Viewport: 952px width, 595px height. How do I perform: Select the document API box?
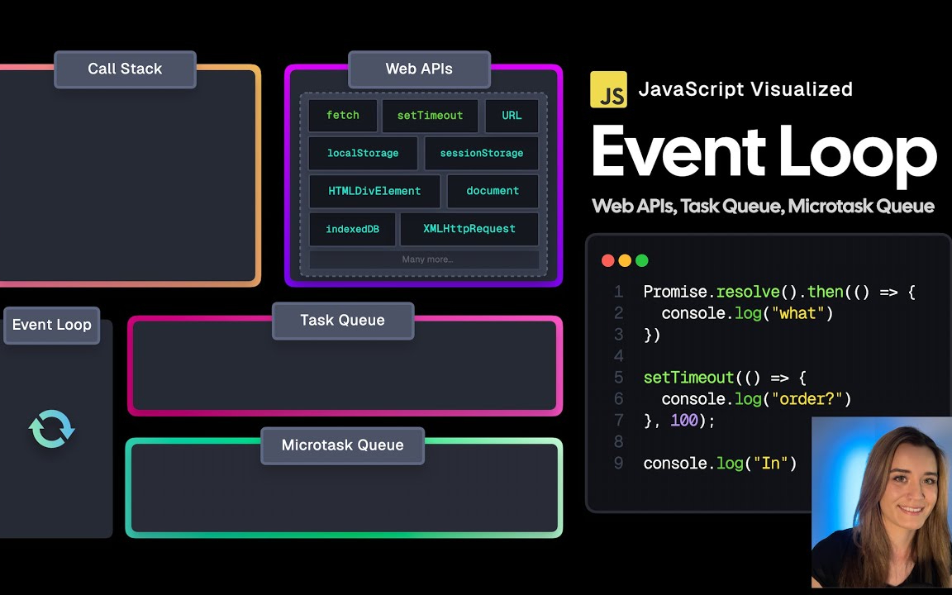pyautogui.click(x=493, y=191)
